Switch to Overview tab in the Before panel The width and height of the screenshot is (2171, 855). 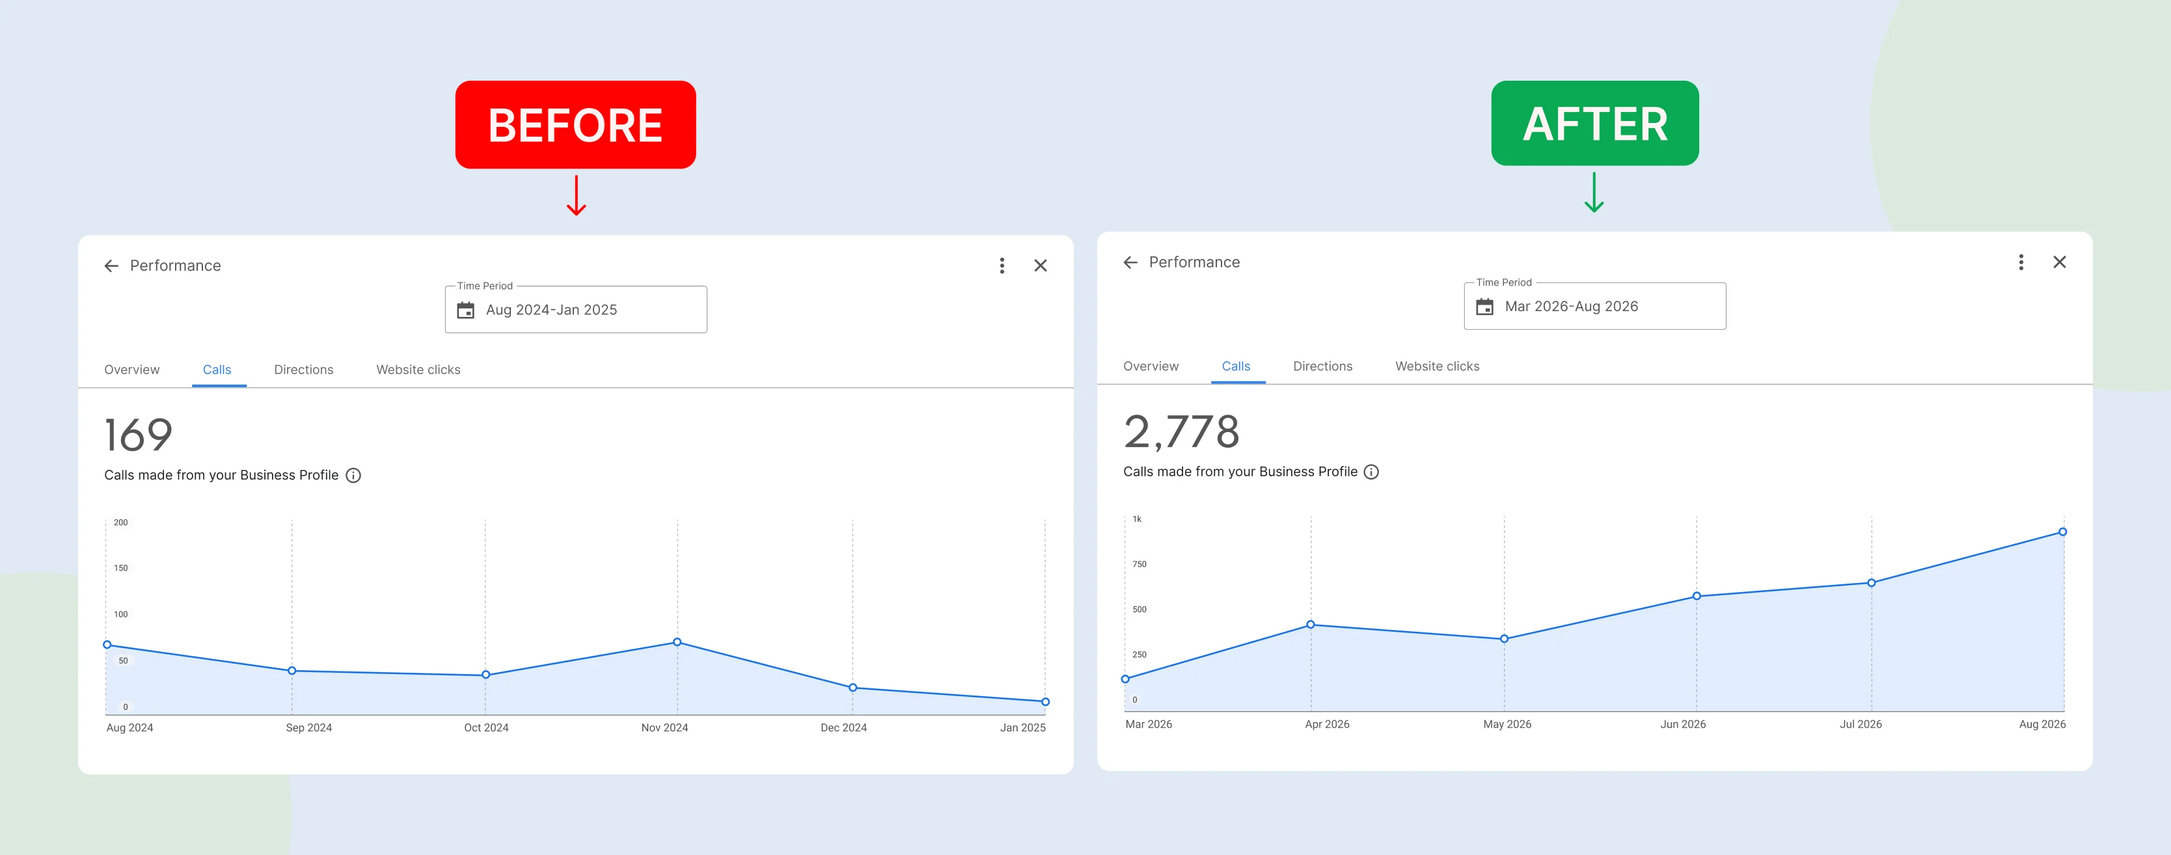click(131, 370)
